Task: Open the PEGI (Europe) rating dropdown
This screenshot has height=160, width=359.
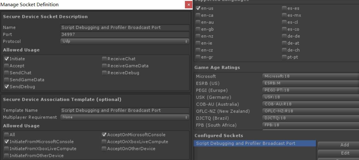Action: coord(311,90)
